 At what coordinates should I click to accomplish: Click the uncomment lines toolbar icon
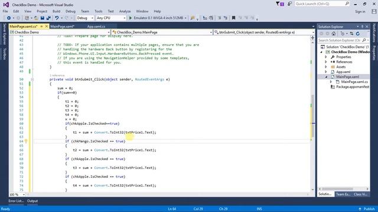coord(226,18)
